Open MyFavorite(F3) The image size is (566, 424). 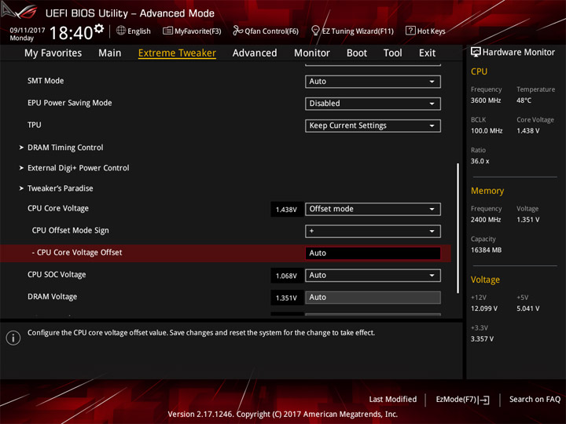point(192,31)
